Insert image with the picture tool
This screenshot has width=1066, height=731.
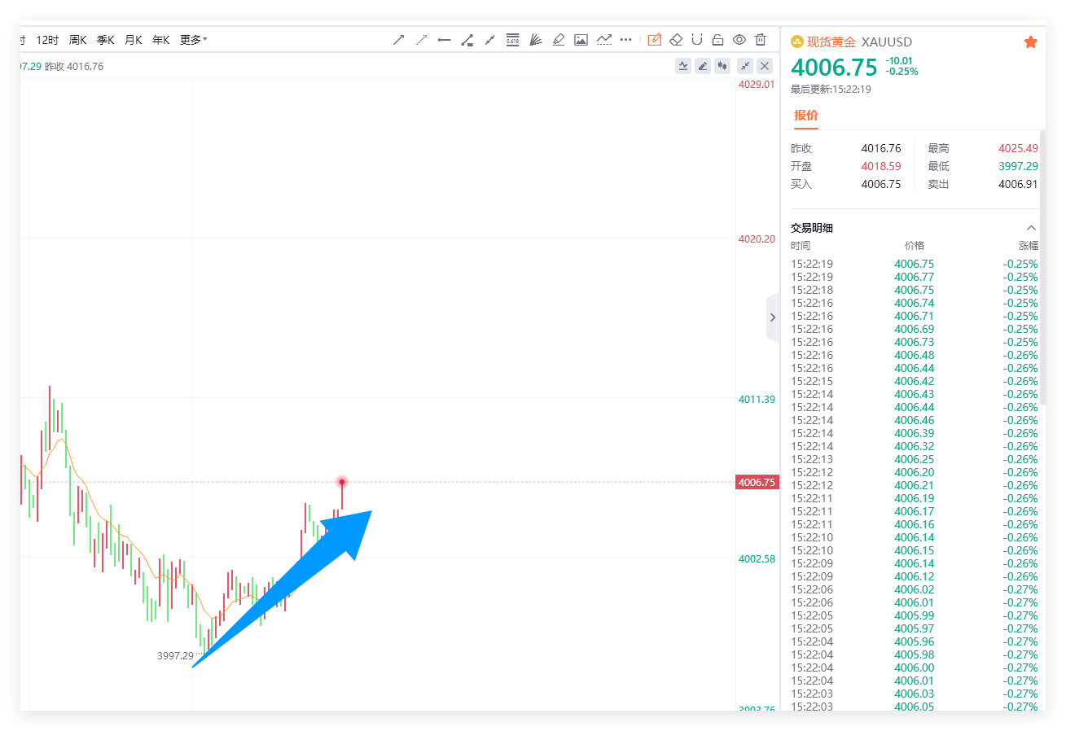(581, 39)
